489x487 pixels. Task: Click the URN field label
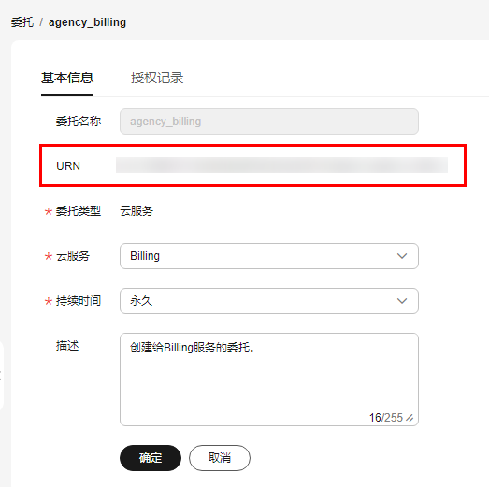click(68, 166)
